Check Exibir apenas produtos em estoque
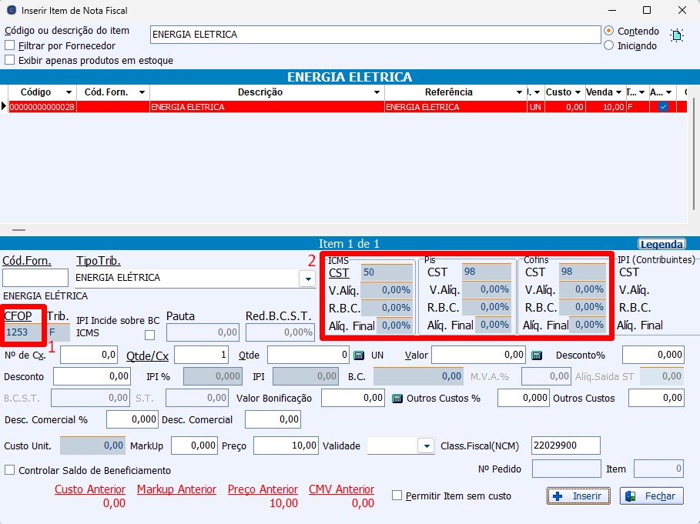Image resolution: width=700 pixels, height=524 pixels. 10,60
